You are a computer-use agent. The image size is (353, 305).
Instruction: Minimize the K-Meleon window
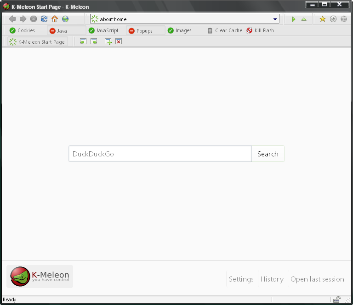(x=312, y=4)
